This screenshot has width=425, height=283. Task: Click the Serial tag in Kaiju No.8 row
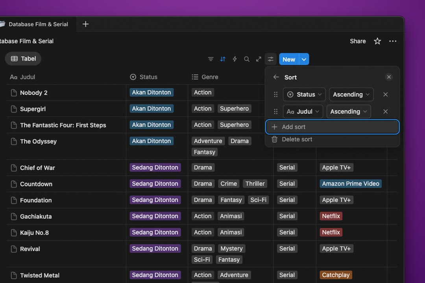point(287,232)
